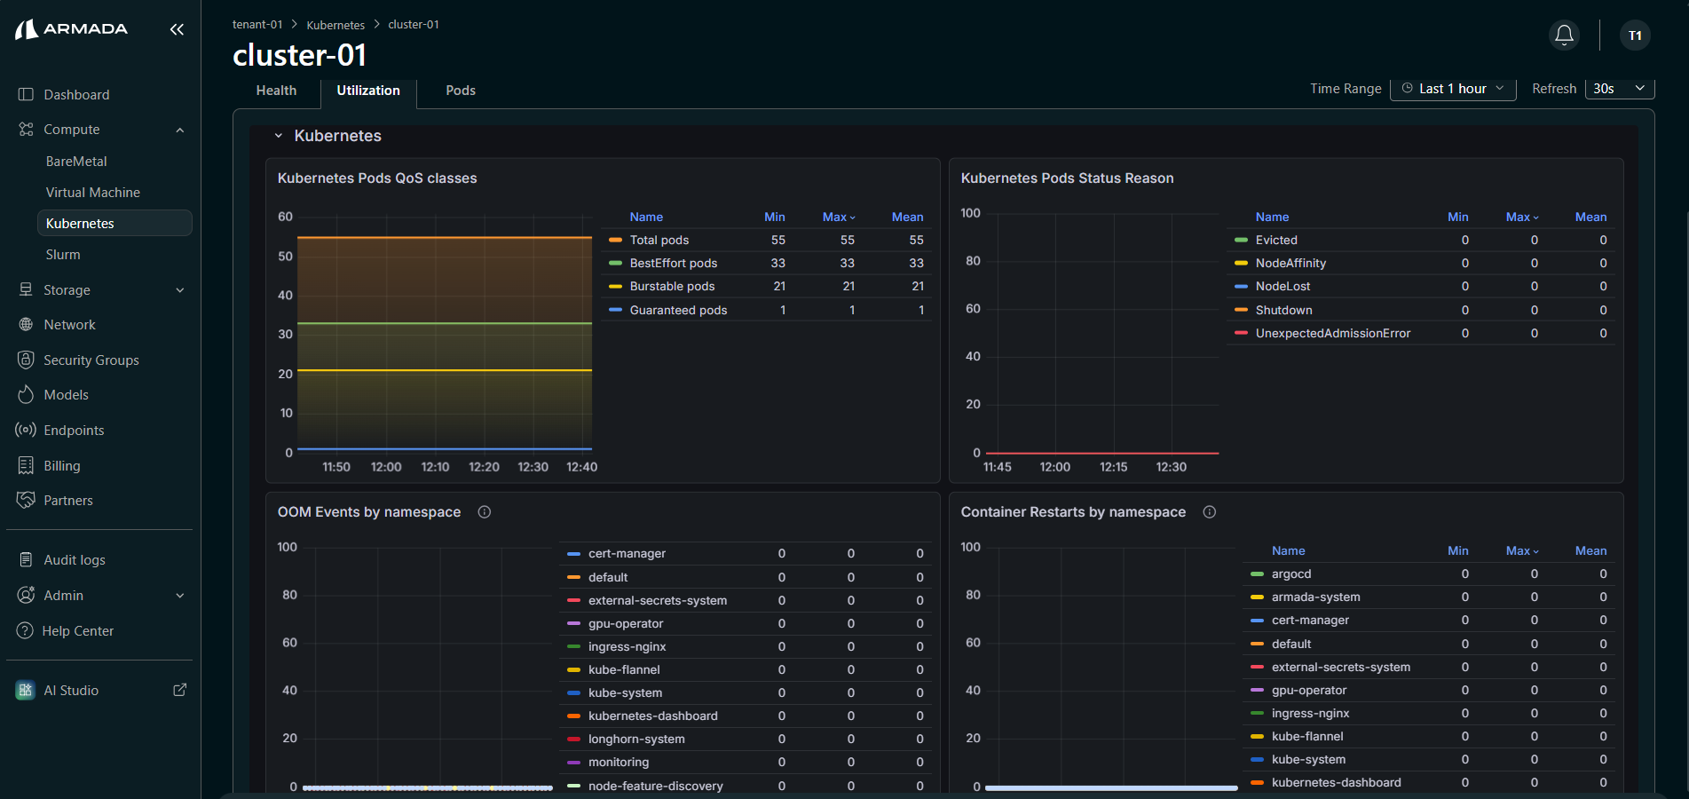
Task: Click the Endpoints broadcast icon
Action: 26,430
